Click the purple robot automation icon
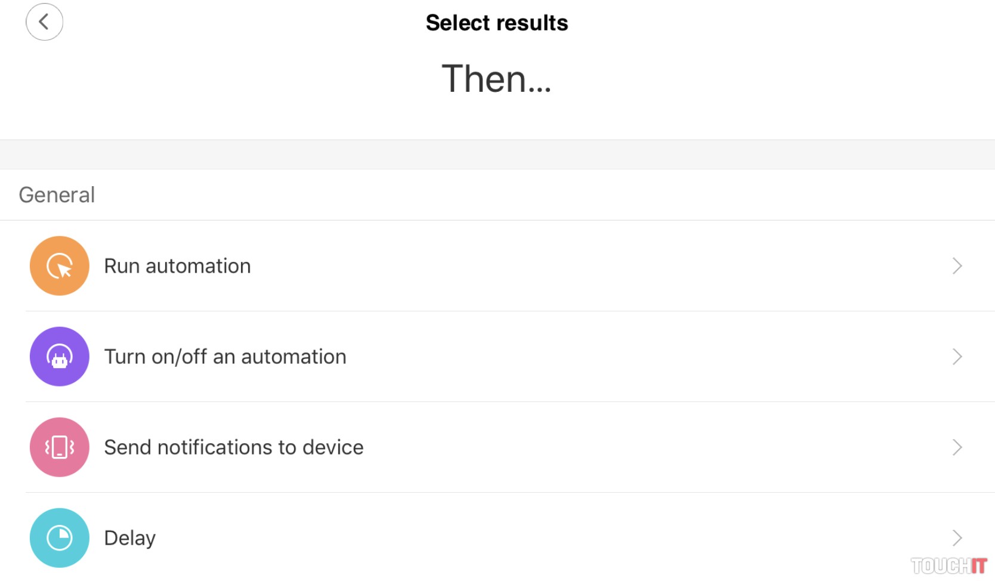This screenshot has height=581, width=995. [x=60, y=357]
